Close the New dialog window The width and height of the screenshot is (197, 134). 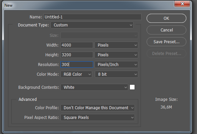pyautogui.click(x=182, y=4)
